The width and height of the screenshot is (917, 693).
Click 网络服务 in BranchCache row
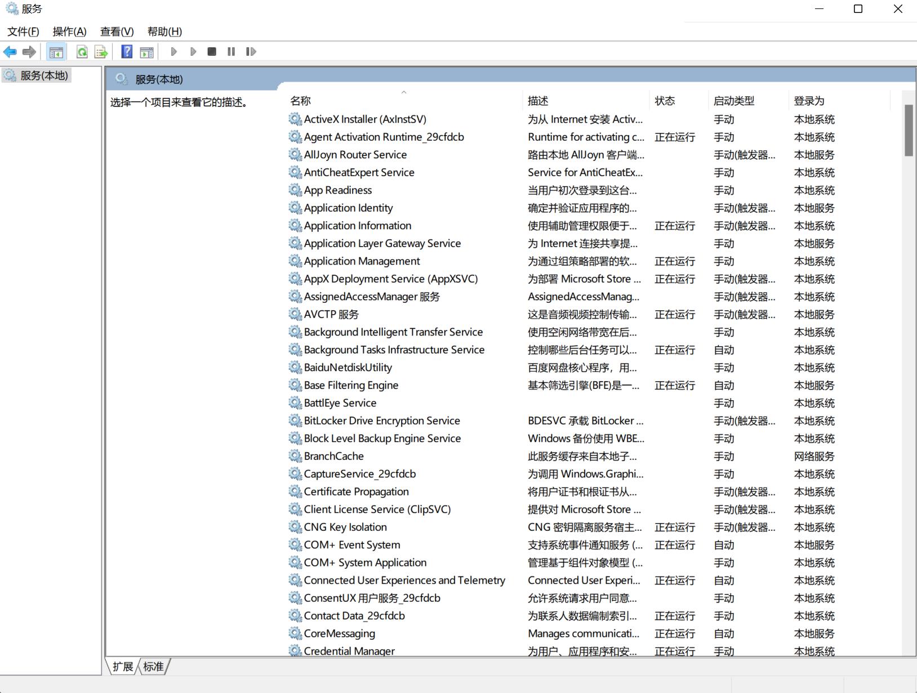[x=814, y=456]
